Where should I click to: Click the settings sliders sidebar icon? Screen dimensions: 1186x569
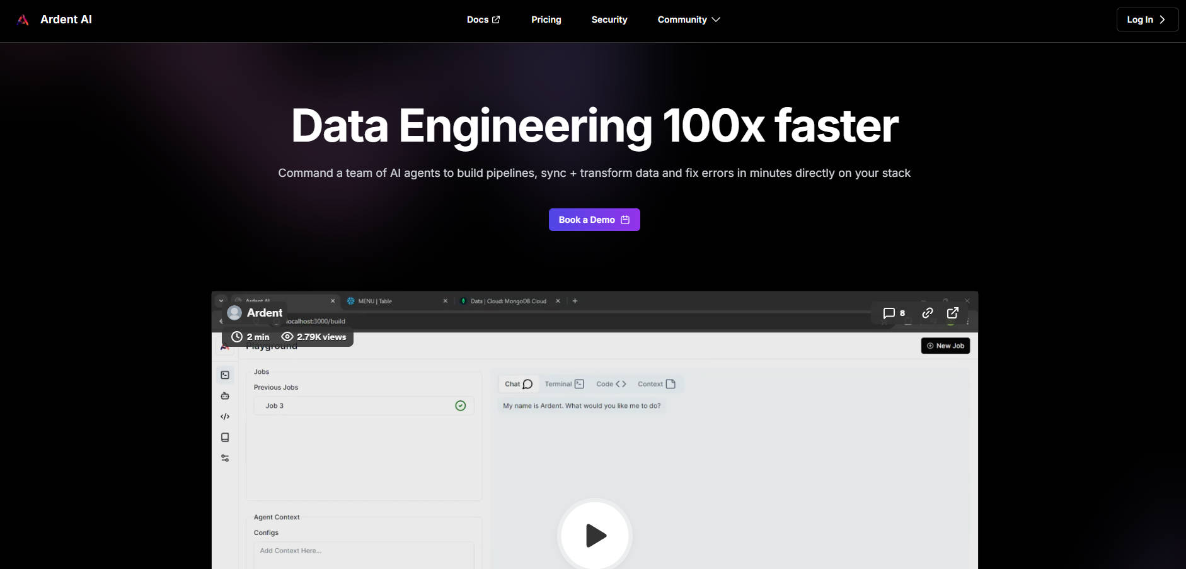click(225, 458)
